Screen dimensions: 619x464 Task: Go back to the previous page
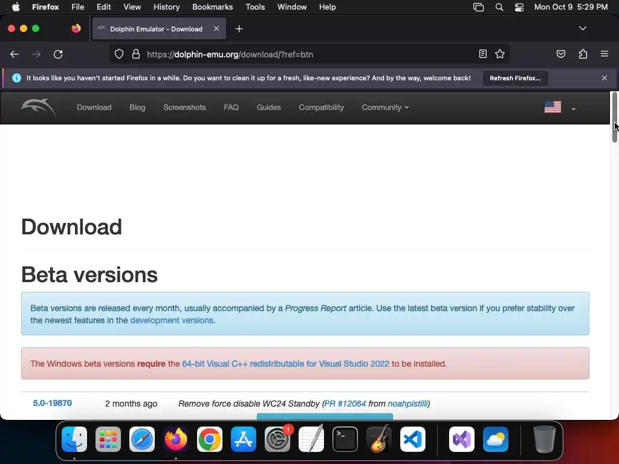(x=15, y=54)
